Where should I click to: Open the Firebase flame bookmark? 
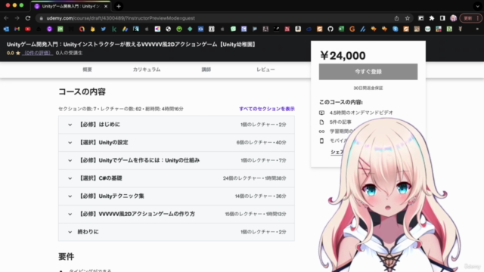(92, 29)
